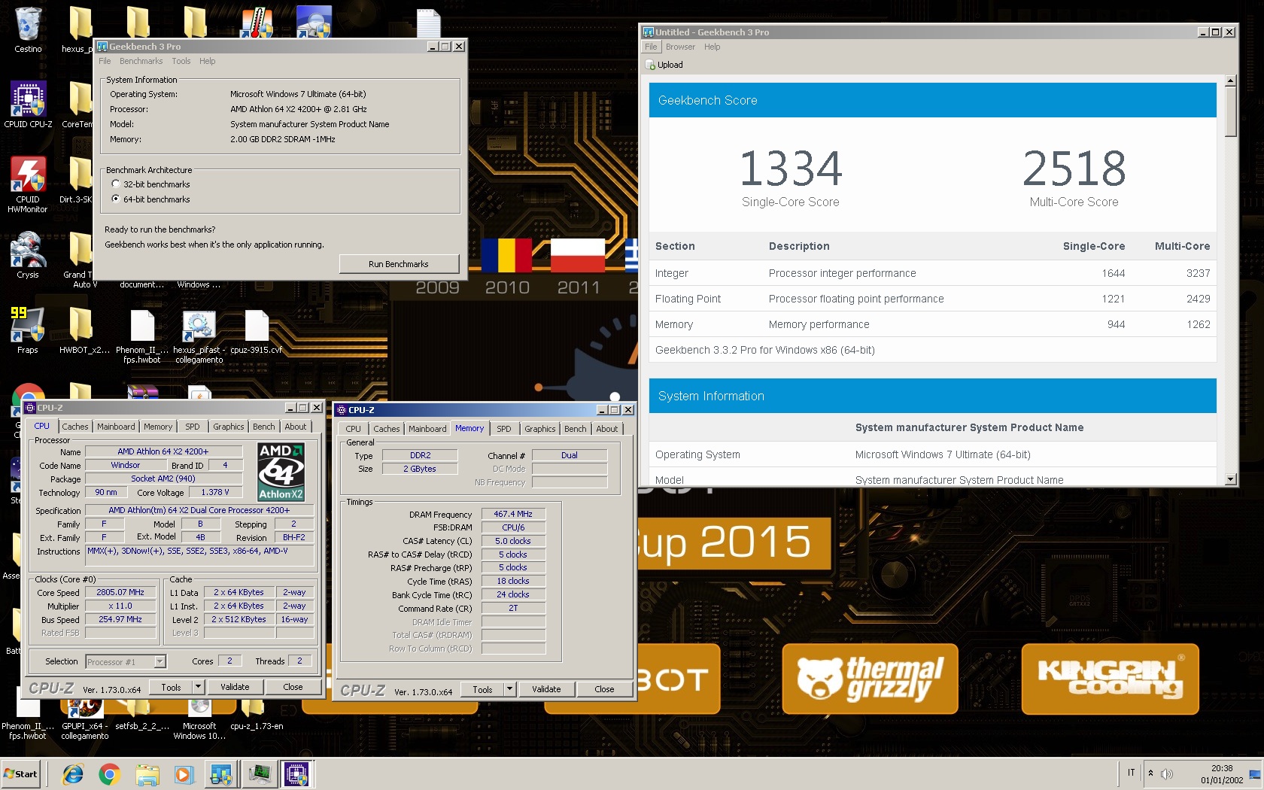1264x790 pixels.
Task: Open File menu in Geekbench 3 Pro
Action: point(105,62)
